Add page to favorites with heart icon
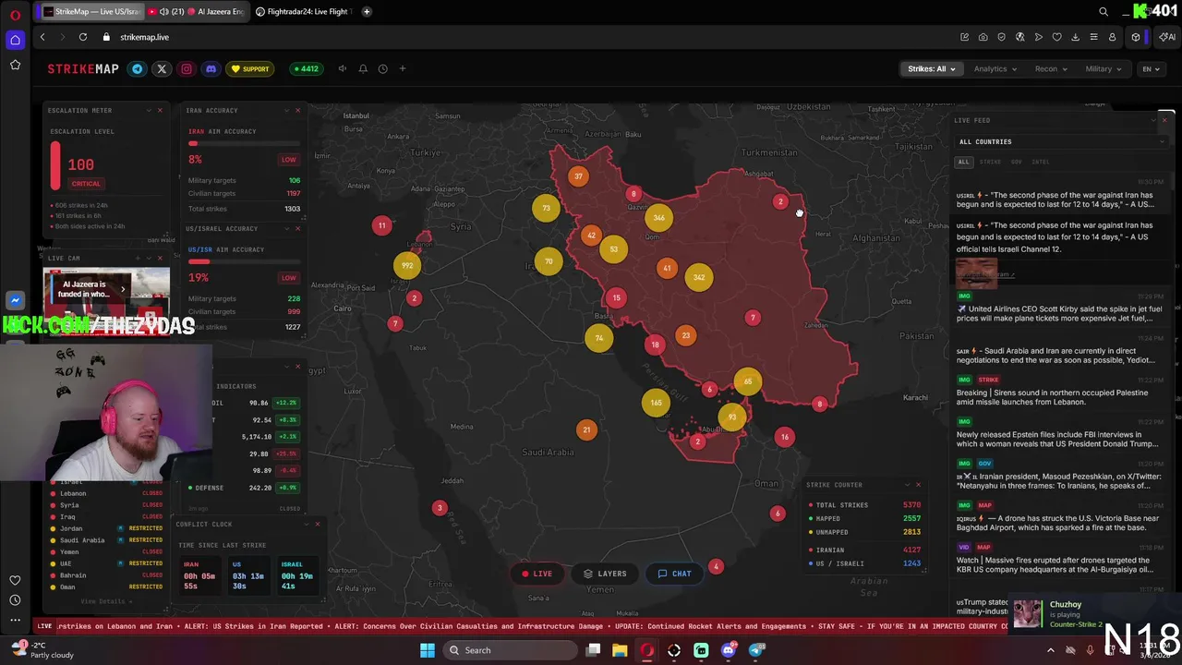 tap(1056, 37)
